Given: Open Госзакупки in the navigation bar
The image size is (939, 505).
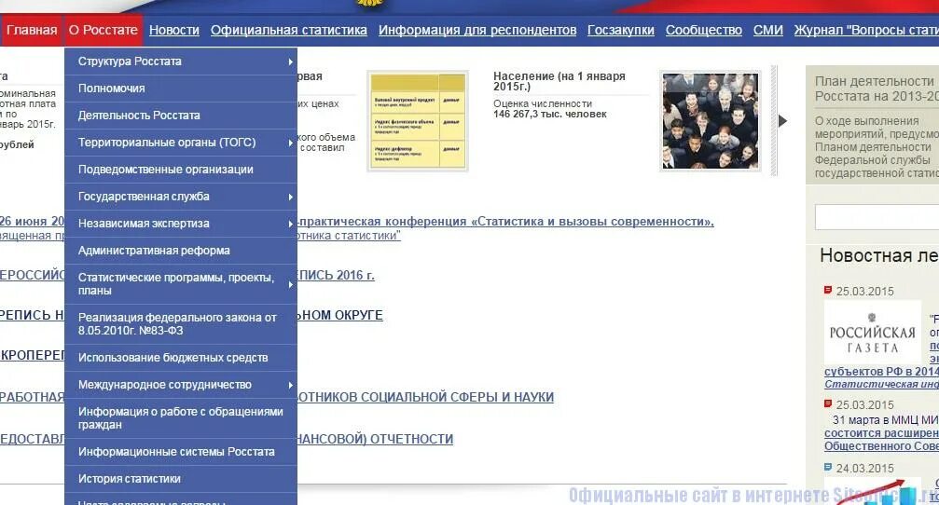Looking at the screenshot, I should 621,30.
